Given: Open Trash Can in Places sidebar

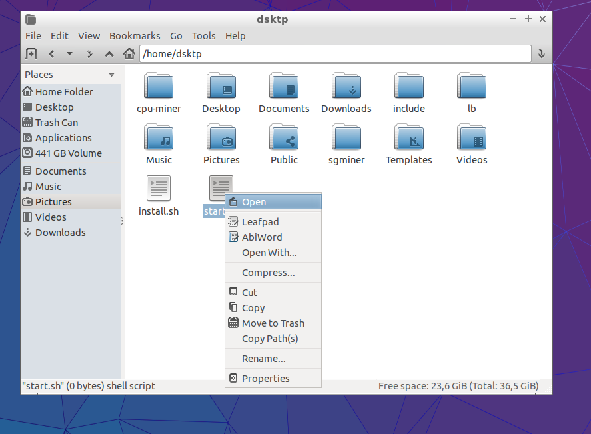Looking at the screenshot, I should click(x=57, y=123).
